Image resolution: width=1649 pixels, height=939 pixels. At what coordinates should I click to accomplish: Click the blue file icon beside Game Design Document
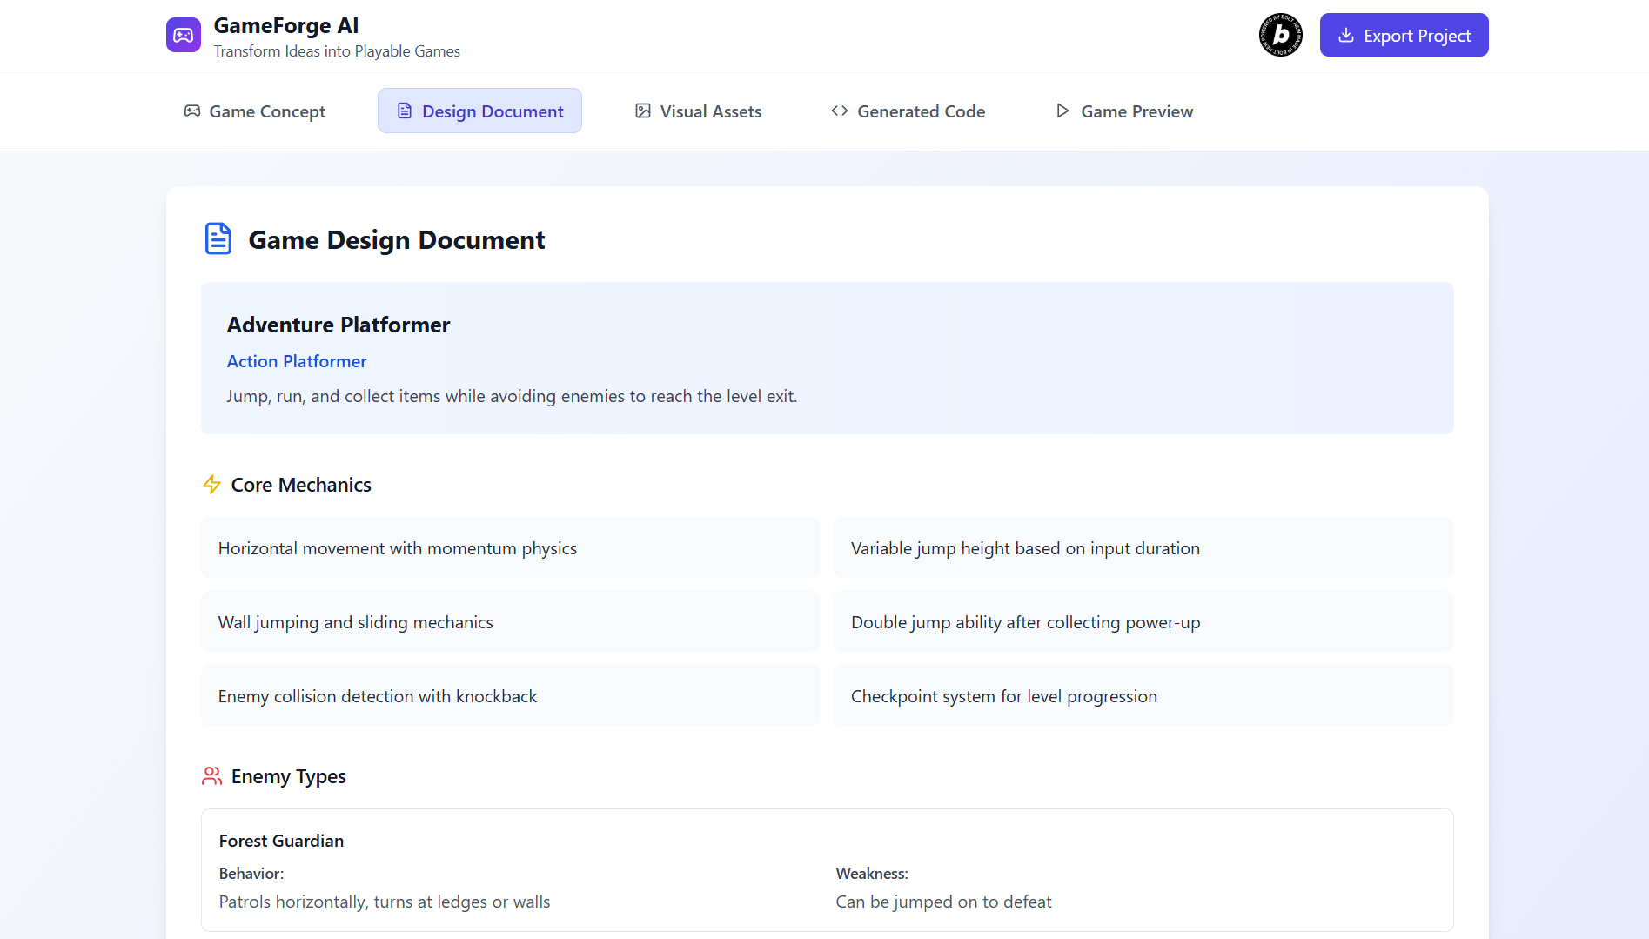(x=218, y=238)
